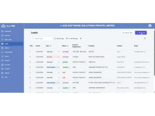
Task: Click lead number L-2025-0003
Action: [39, 62]
